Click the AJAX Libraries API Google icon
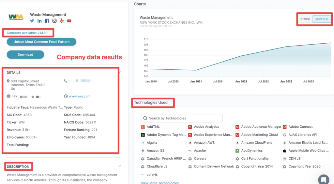Screen dimensions: 334x184 tap(284, 135)
